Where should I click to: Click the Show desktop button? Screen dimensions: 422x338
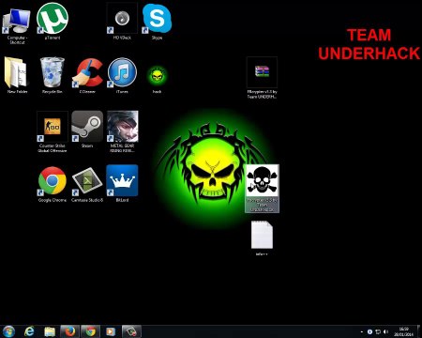tap(419, 331)
